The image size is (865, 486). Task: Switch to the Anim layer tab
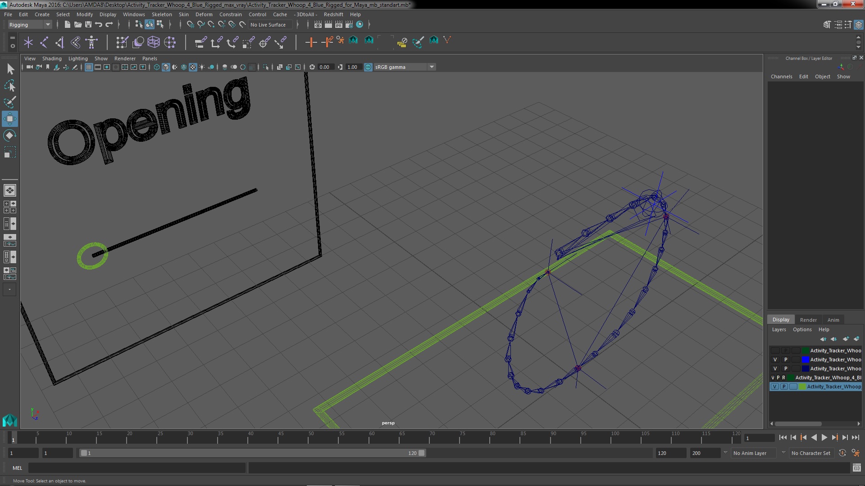833,320
